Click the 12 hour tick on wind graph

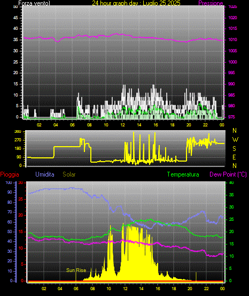[x=122, y=125]
